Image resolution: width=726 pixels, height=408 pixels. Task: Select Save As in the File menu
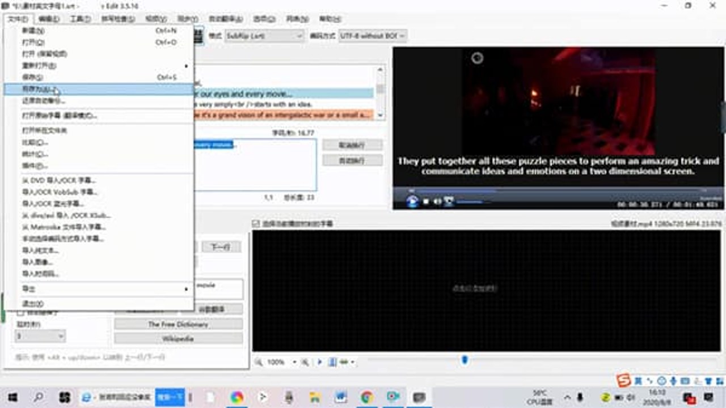tap(99, 89)
